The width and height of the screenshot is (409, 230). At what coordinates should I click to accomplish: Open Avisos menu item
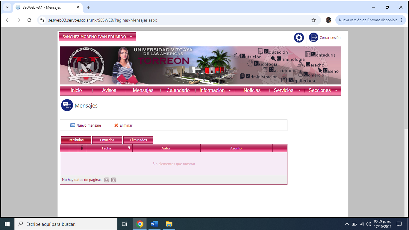109,90
